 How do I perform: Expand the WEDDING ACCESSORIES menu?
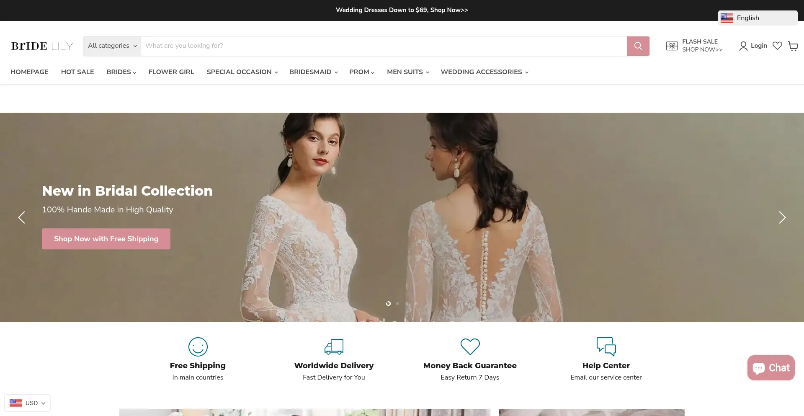coord(484,72)
